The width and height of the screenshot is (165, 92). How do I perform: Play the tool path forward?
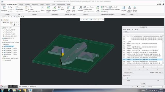tap(157, 67)
